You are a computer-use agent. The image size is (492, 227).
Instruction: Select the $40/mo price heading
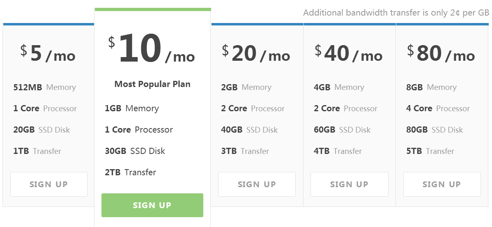point(349,54)
